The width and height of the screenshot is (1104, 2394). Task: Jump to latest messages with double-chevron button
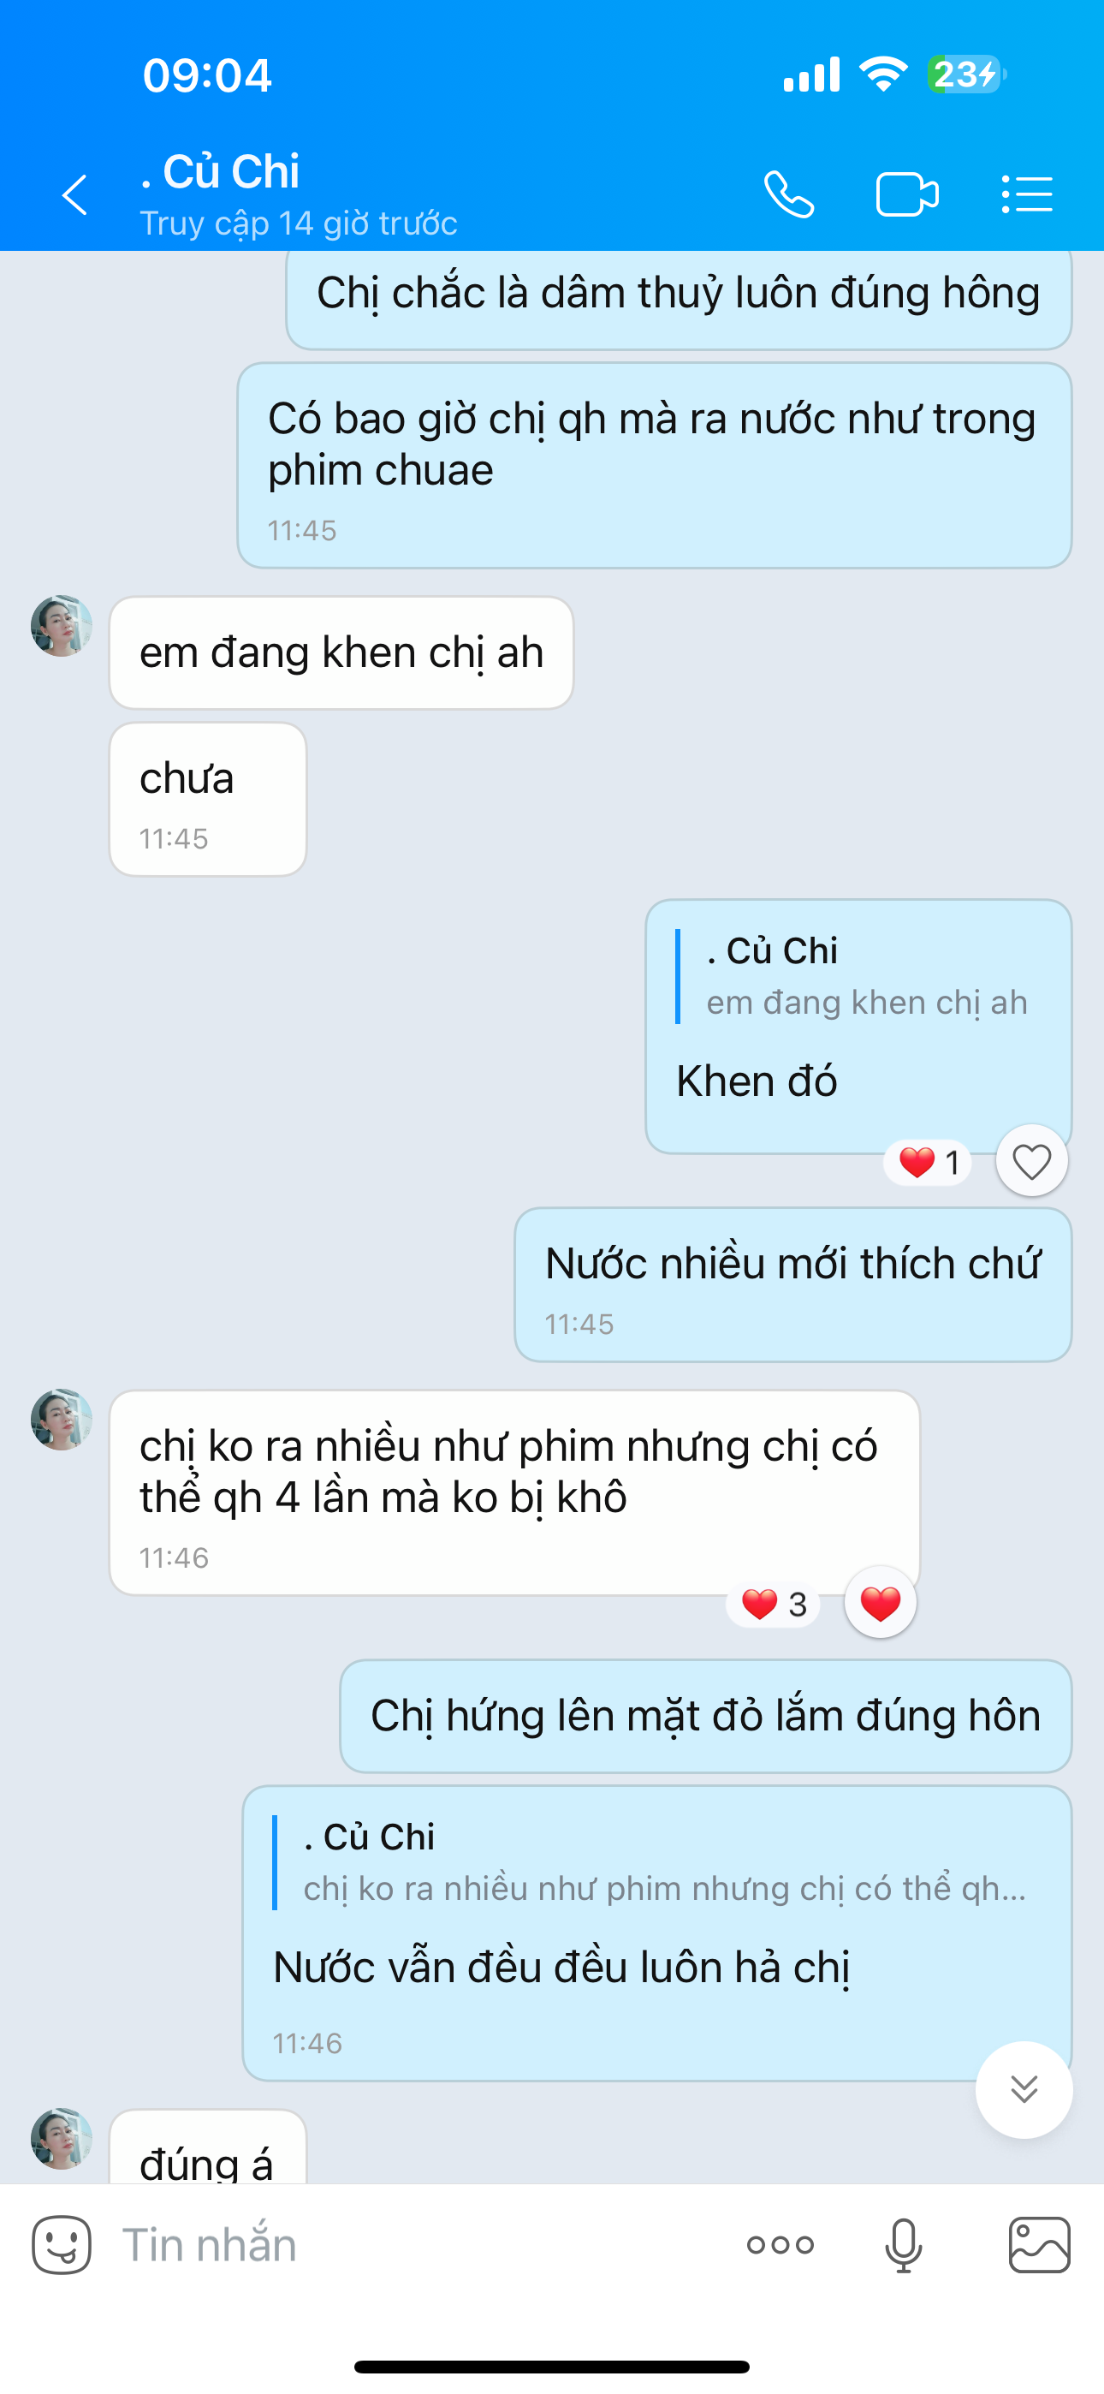click(x=1024, y=2089)
